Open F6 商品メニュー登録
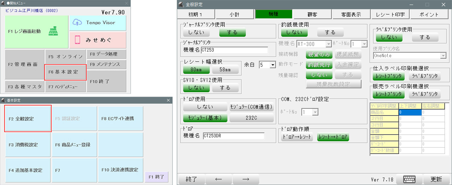Screen dimensions: 452x185 tap(74, 145)
